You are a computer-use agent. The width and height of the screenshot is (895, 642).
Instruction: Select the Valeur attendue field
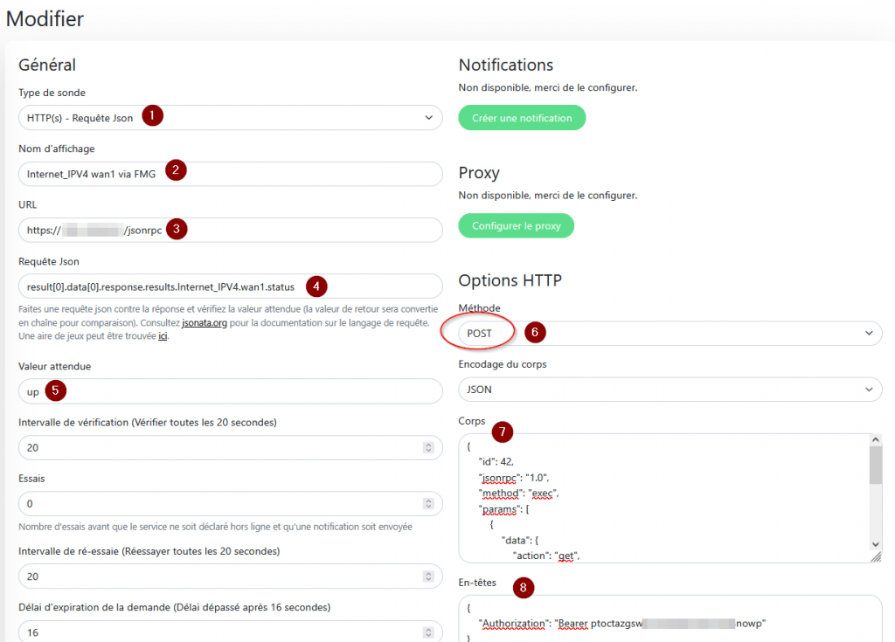(x=230, y=391)
